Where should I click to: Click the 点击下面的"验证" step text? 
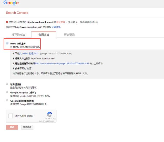pos(23,68)
